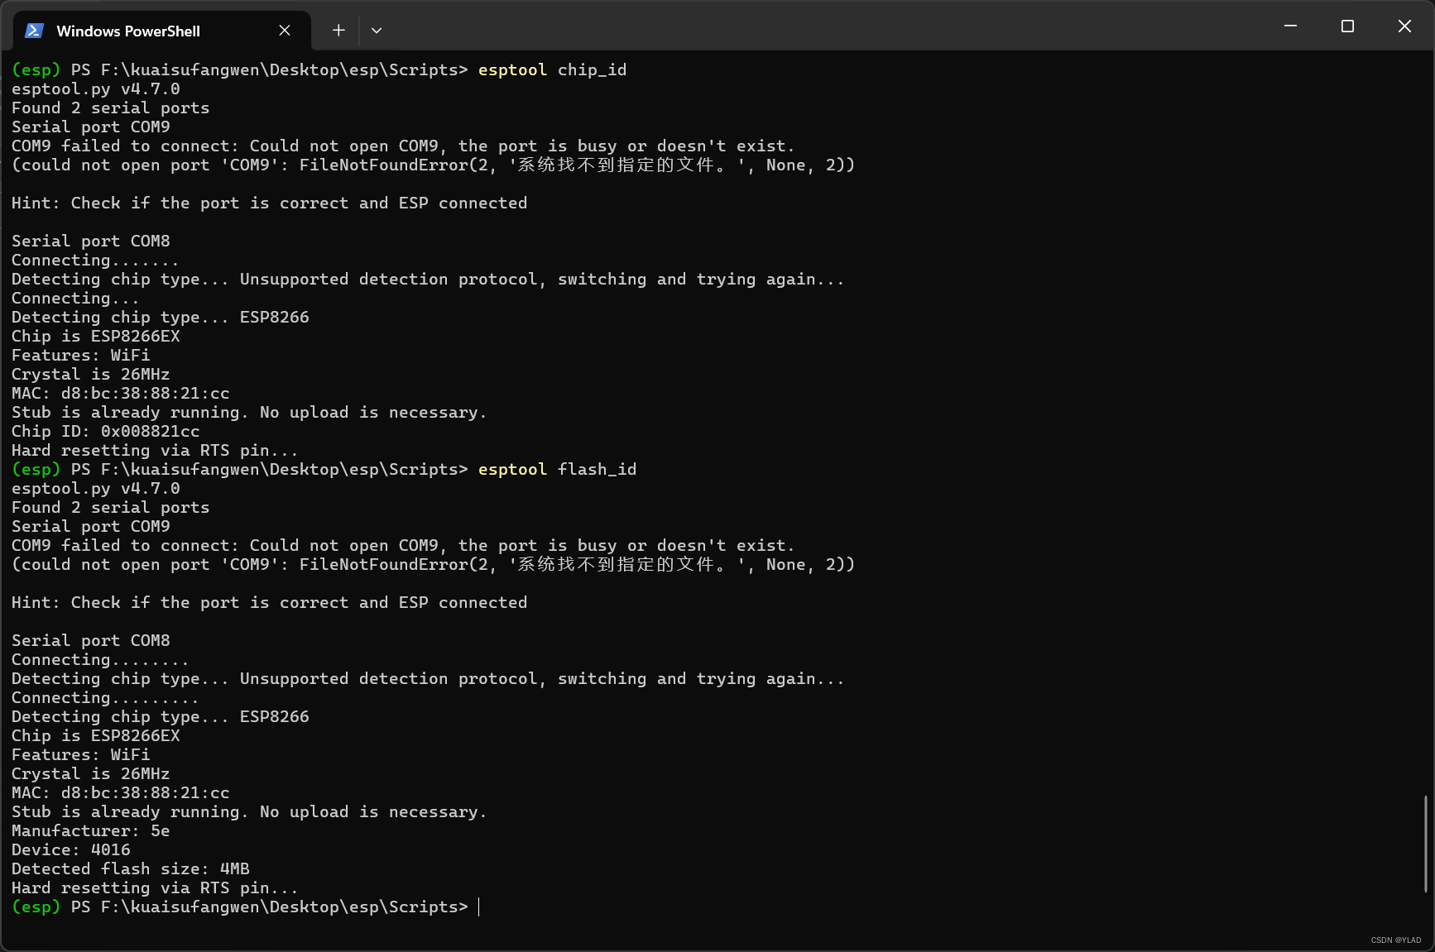This screenshot has width=1435, height=952.
Task: Click the first 'Chip is ESP8266EX' line
Action: point(95,336)
